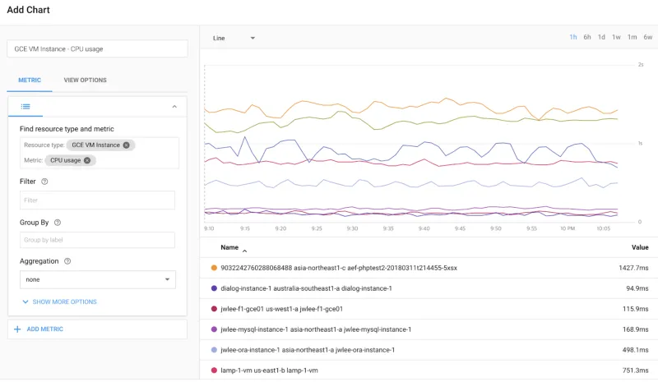Click the Add Metric button

[97, 329]
